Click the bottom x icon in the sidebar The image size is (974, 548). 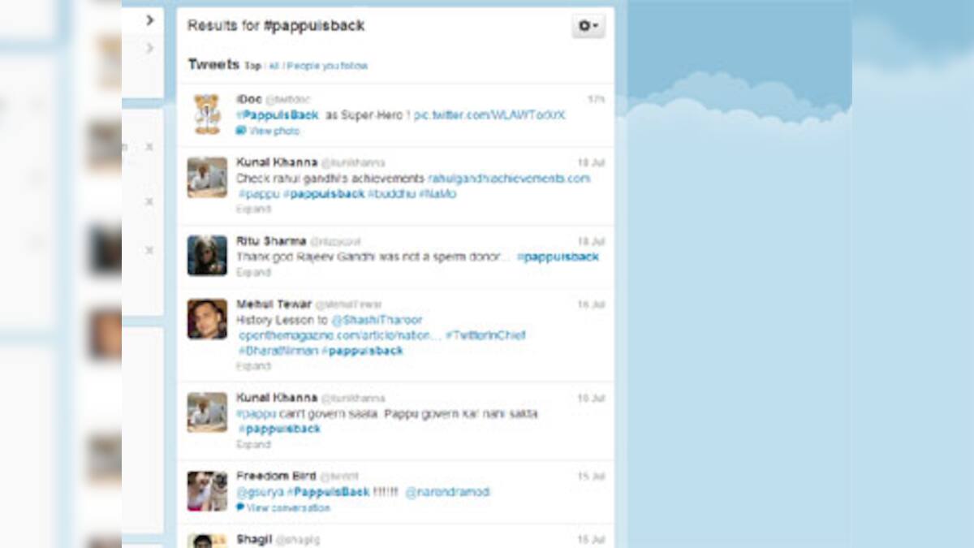[x=149, y=248]
